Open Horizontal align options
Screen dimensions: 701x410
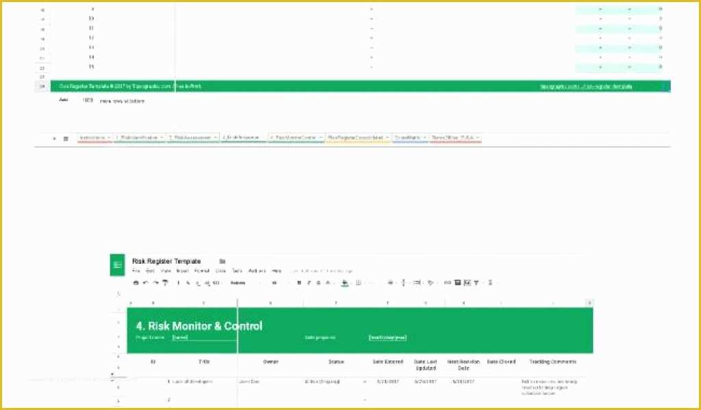[x=390, y=283]
